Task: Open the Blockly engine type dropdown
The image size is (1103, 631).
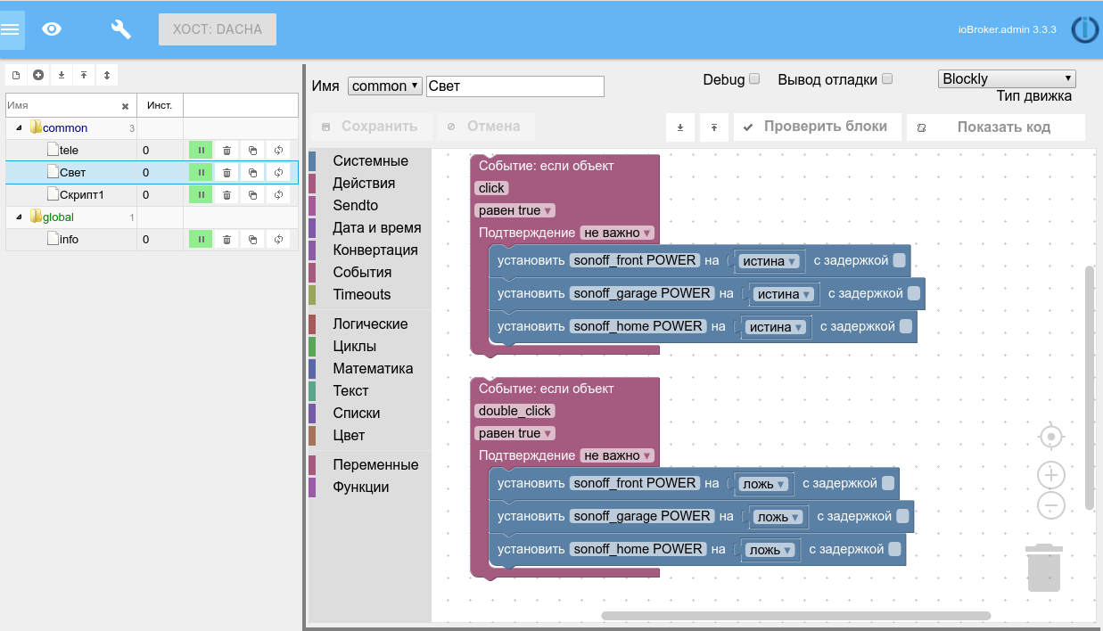Action: 1007,79
